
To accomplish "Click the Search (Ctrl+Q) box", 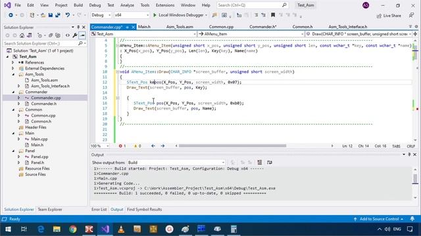I will click(x=253, y=5).
